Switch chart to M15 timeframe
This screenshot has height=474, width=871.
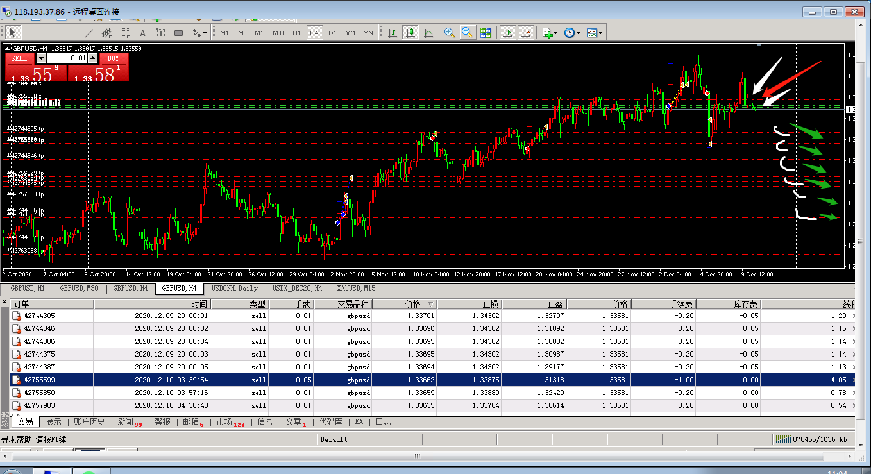[260, 33]
